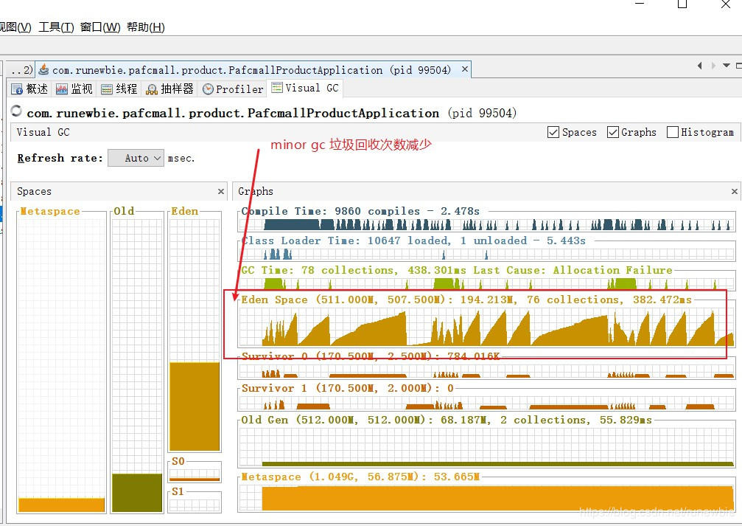The height and width of the screenshot is (526, 742).
Task: Click Java icon on PafcmallProductApplication tab
Action: (x=43, y=69)
